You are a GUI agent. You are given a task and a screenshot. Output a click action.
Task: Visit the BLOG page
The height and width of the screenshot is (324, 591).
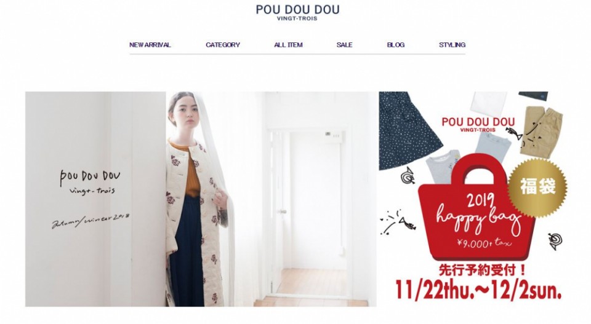pyautogui.click(x=396, y=45)
